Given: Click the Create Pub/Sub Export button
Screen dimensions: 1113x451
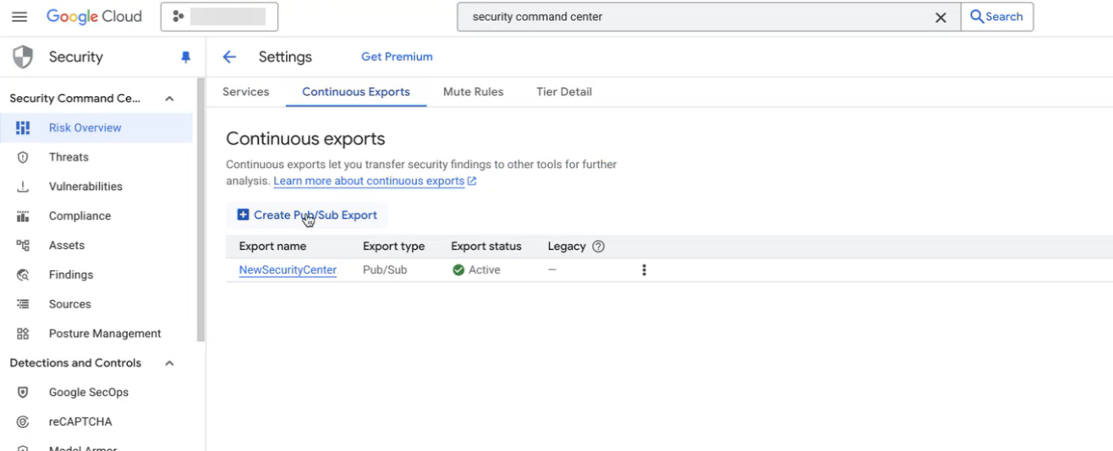Looking at the screenshot, I should click(x=307, y=215).
